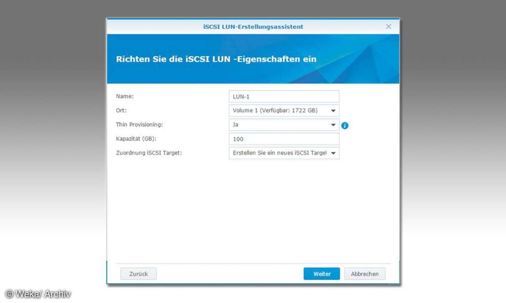Click the Zurück button
This screenshot has width=506, height=303.
point(139,274)
